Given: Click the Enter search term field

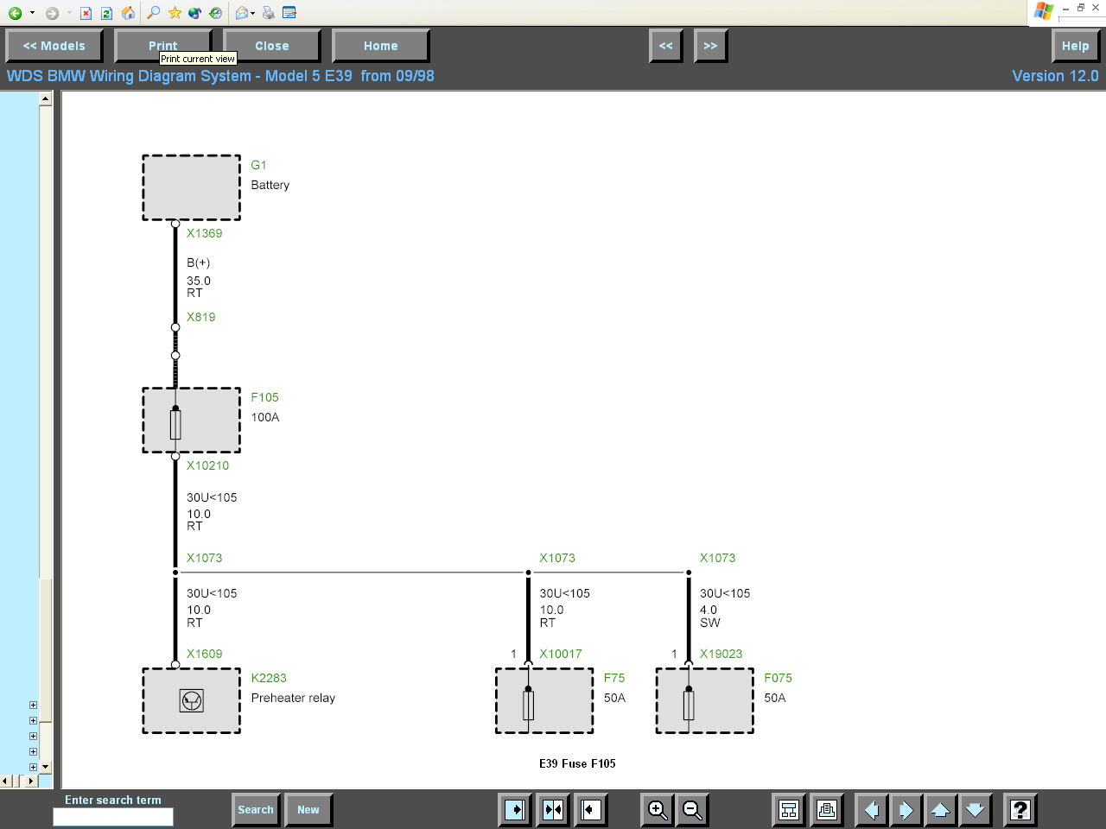Looking at the screenshot, I should coord(113,816).
